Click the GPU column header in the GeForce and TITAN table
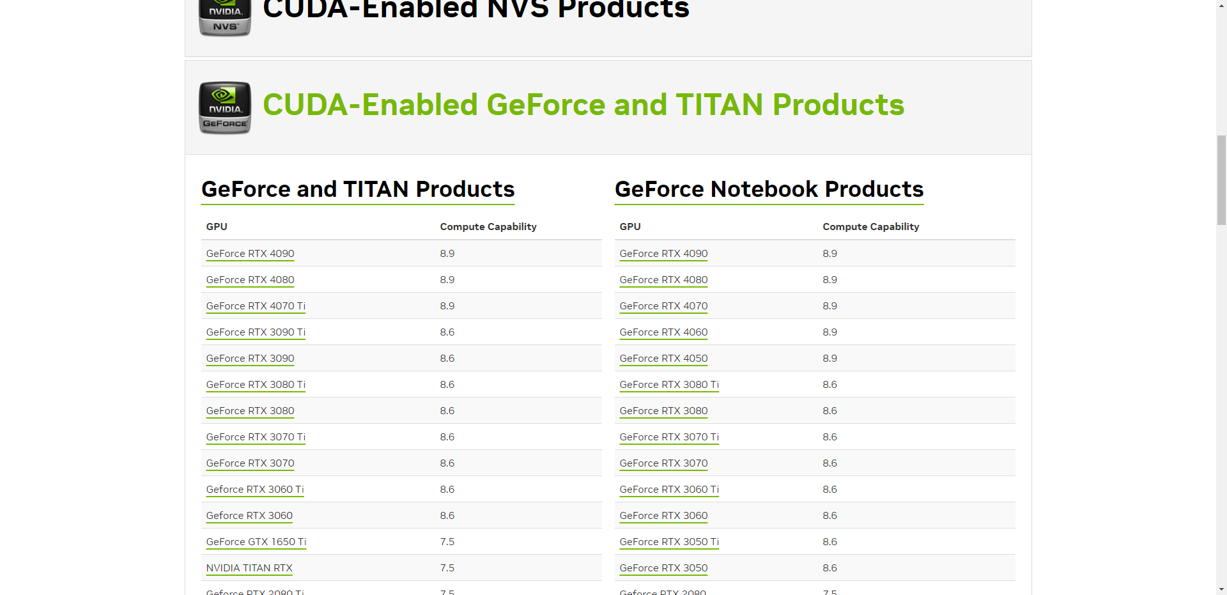The width and height of the screenshot is (1227, 595). 217,226
